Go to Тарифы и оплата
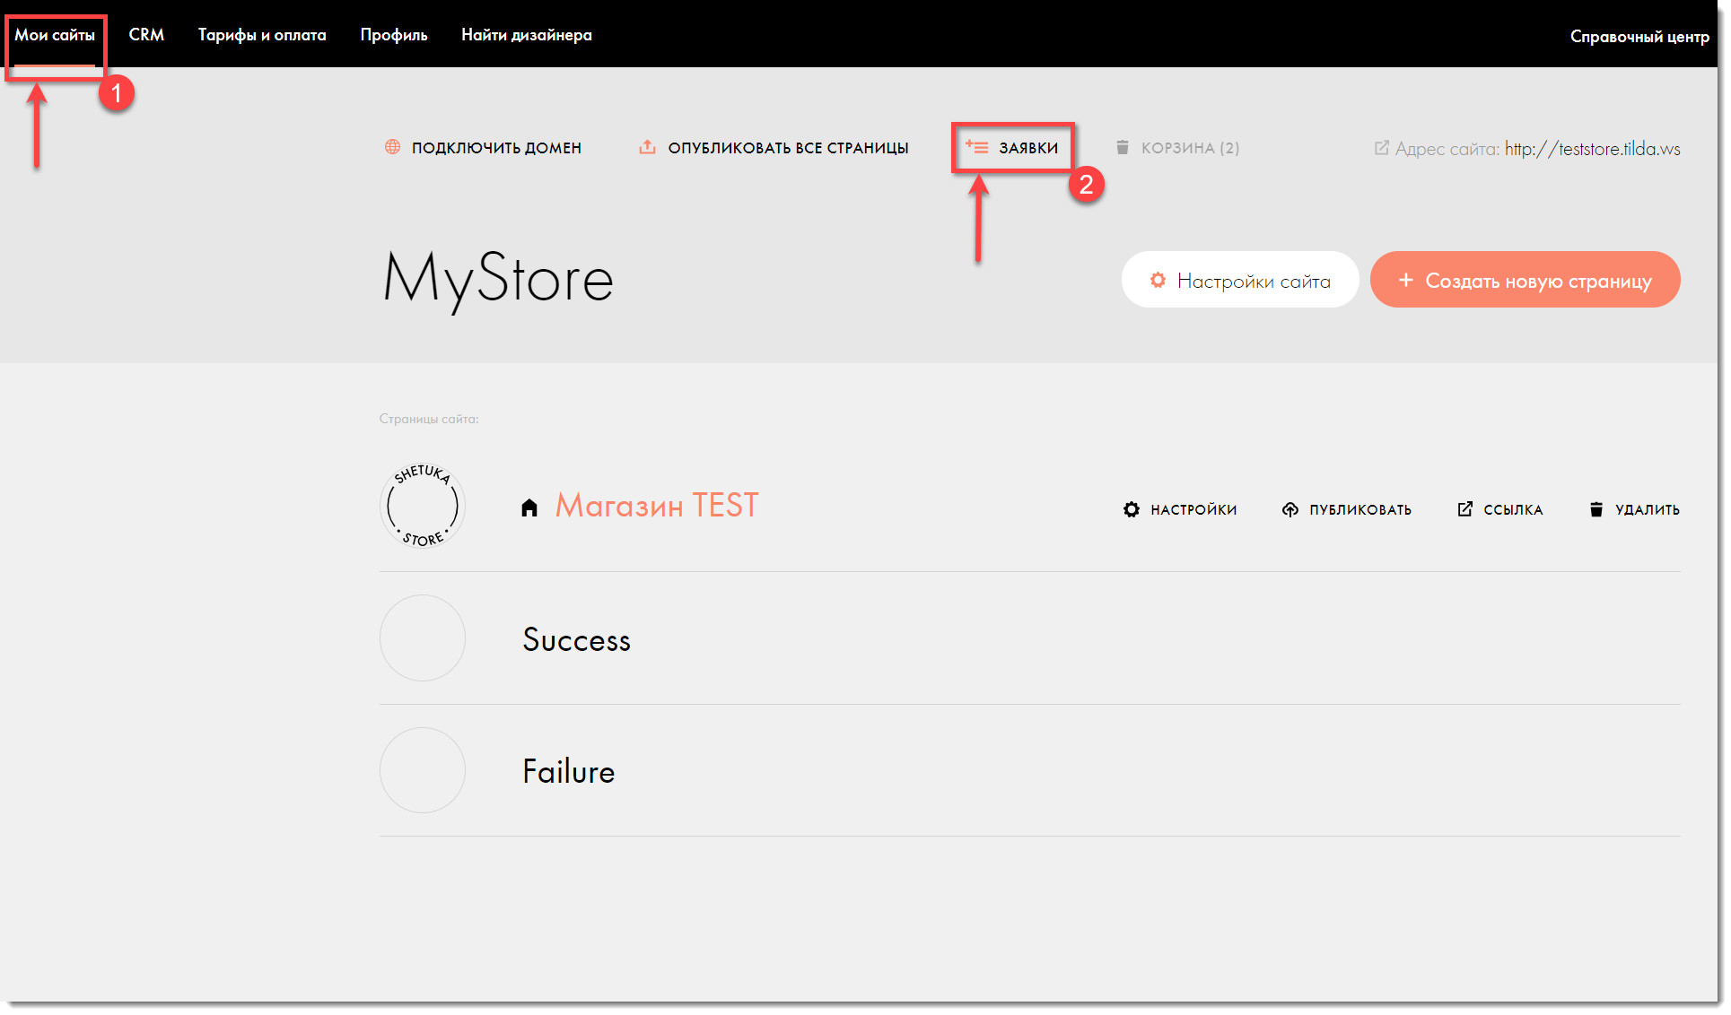 pos(262,35)
